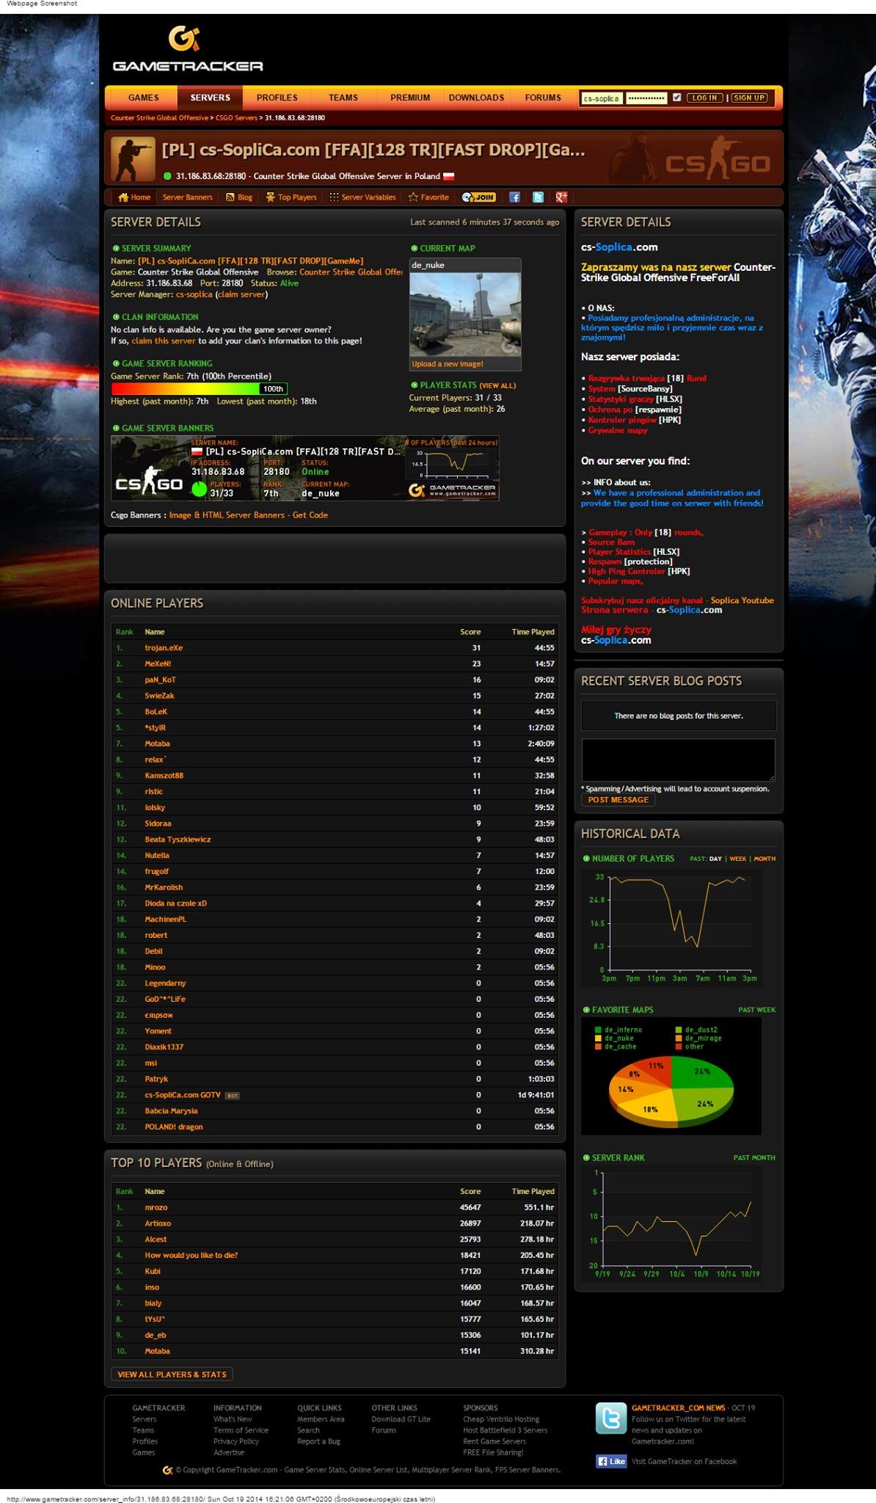Screen dimensions: 876x1503
Task: Open the Blog feed tab
Action: pyautogui.click(x=239, y=197)
